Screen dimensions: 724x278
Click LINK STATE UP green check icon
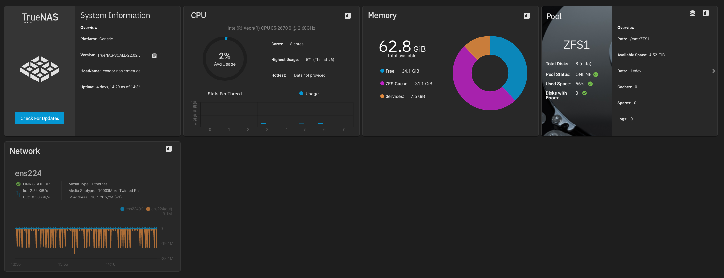18,184
